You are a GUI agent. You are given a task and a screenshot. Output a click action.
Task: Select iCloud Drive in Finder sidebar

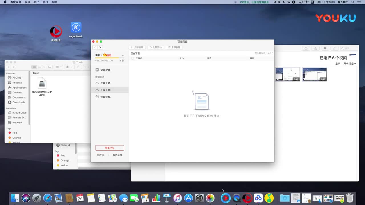[17, 112]
